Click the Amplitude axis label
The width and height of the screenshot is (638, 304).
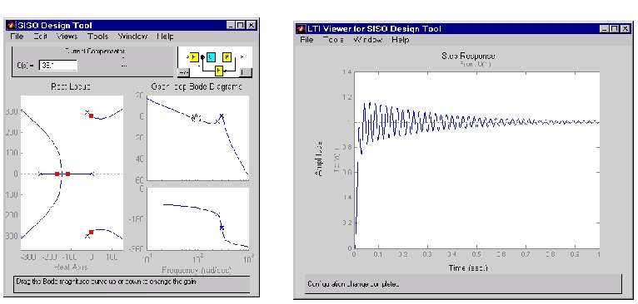319,159
